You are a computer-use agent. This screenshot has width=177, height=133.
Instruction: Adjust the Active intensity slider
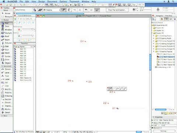tap(28, 36)
